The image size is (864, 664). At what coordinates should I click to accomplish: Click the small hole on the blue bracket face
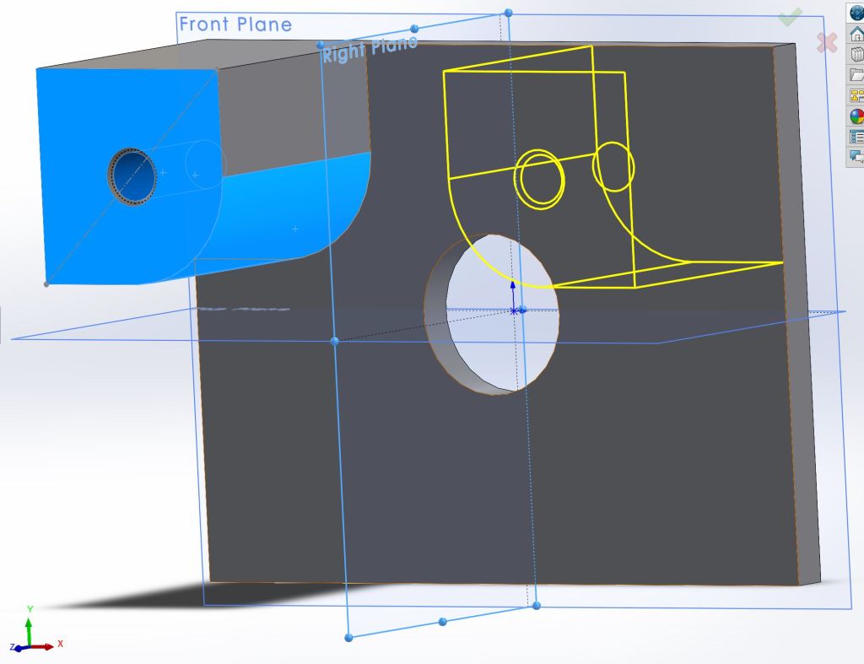[x=132, y=175]
